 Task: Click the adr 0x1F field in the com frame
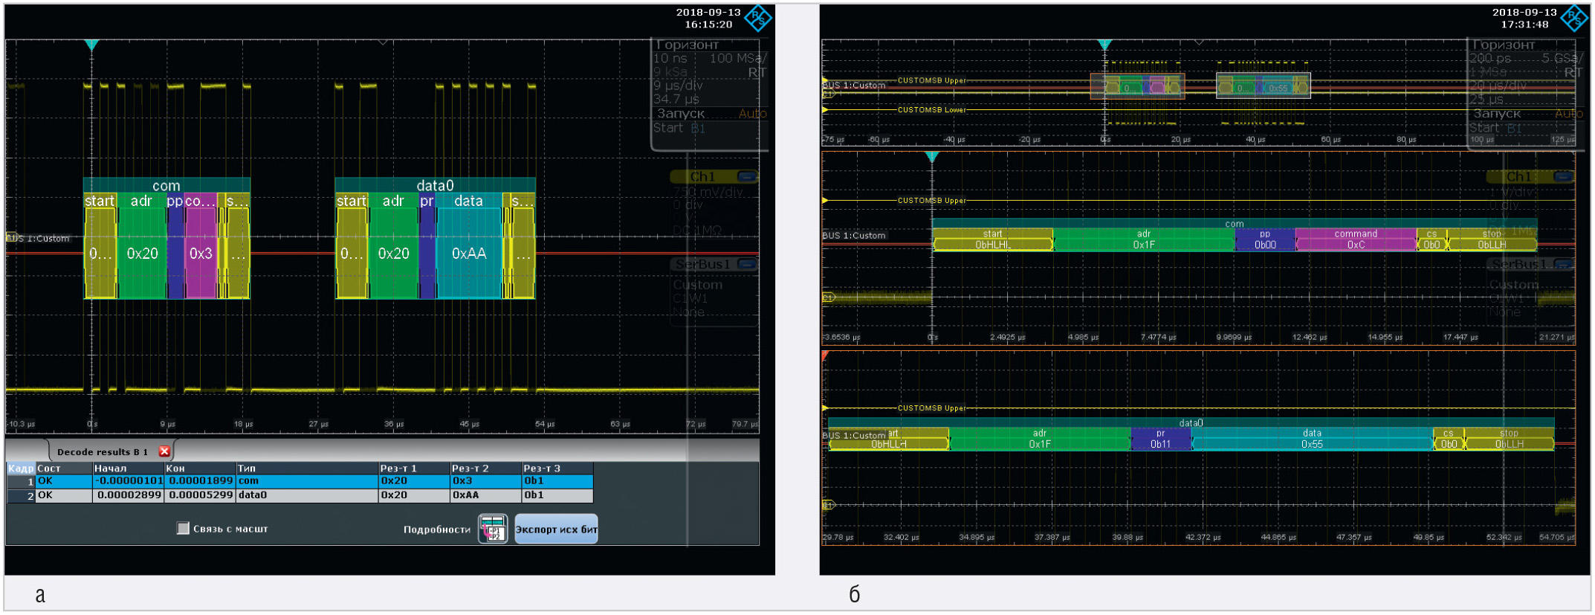pos(1144,239)
